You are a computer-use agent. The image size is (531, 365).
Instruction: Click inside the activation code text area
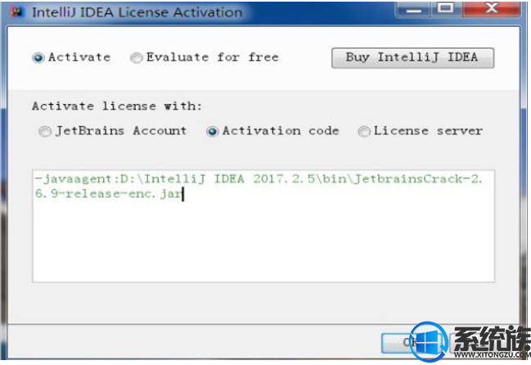tap(263, 226)
